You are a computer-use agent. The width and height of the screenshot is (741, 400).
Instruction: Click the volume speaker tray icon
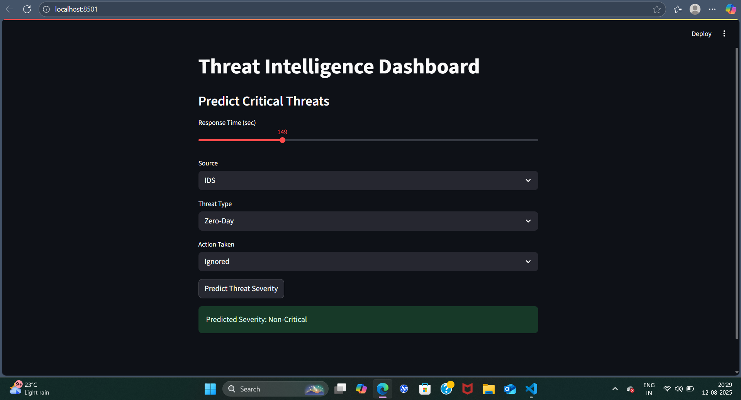pyautogui.click(x=678, y=389)
